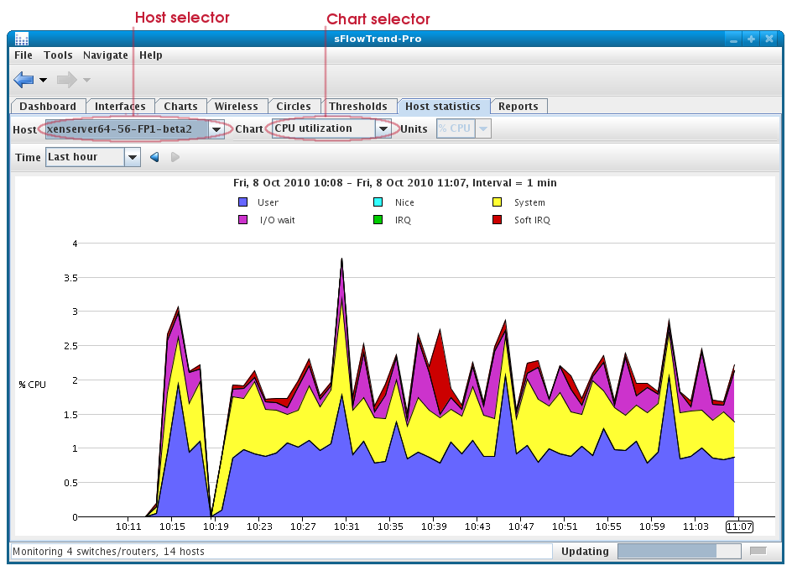Image resolution: width=792 pixels, height=571 pixels.
Task: Expand the Chart selector combo box
Action: [x=383, y=129]
